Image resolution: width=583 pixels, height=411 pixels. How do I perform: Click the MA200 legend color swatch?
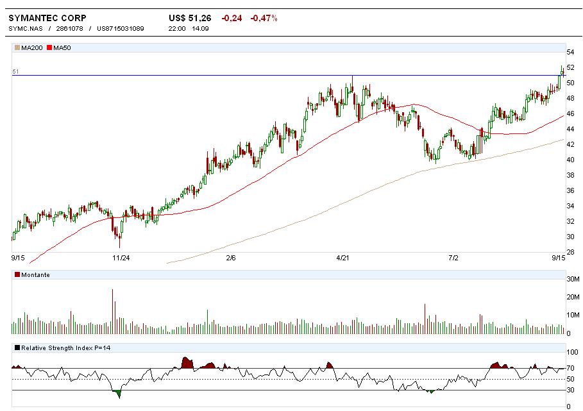[x=17, y=47]
